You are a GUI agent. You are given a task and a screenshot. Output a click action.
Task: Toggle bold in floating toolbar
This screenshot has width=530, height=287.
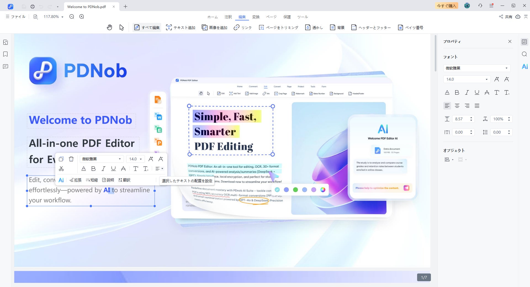pos(94,169)
